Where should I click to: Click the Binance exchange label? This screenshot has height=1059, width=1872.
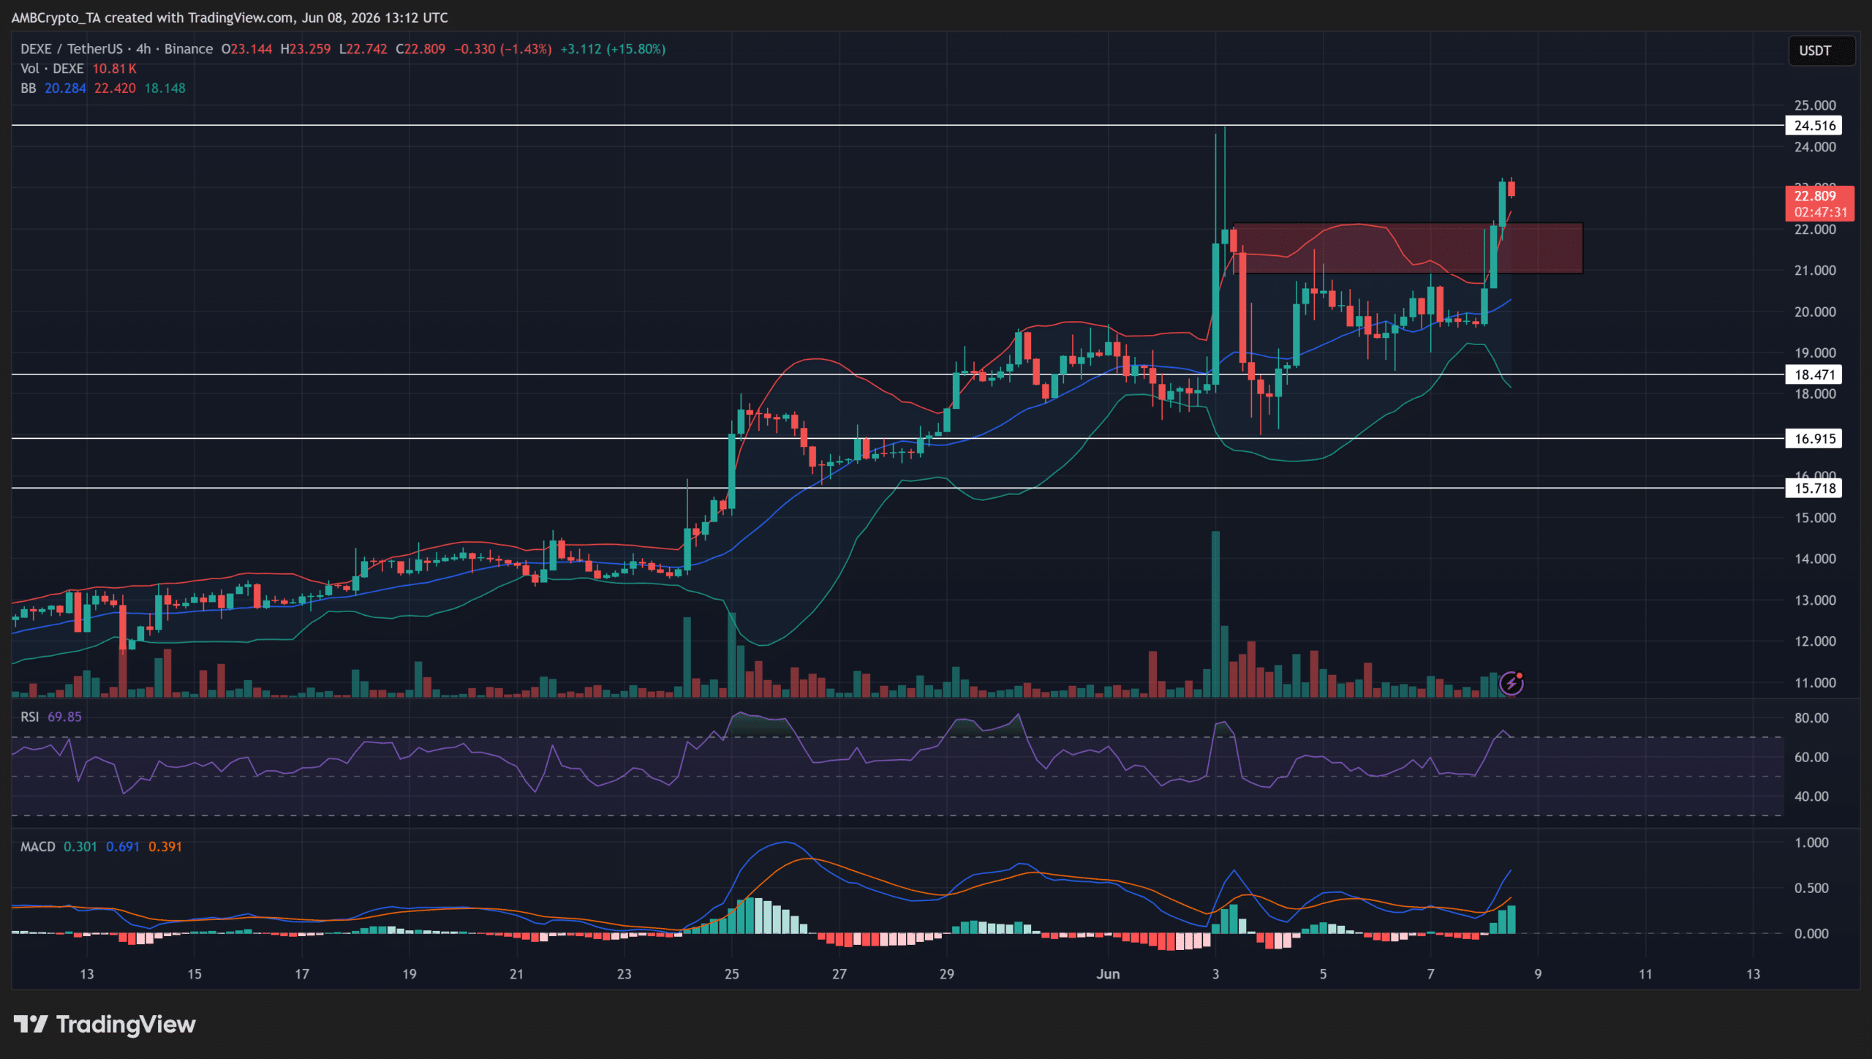[189, 49]
